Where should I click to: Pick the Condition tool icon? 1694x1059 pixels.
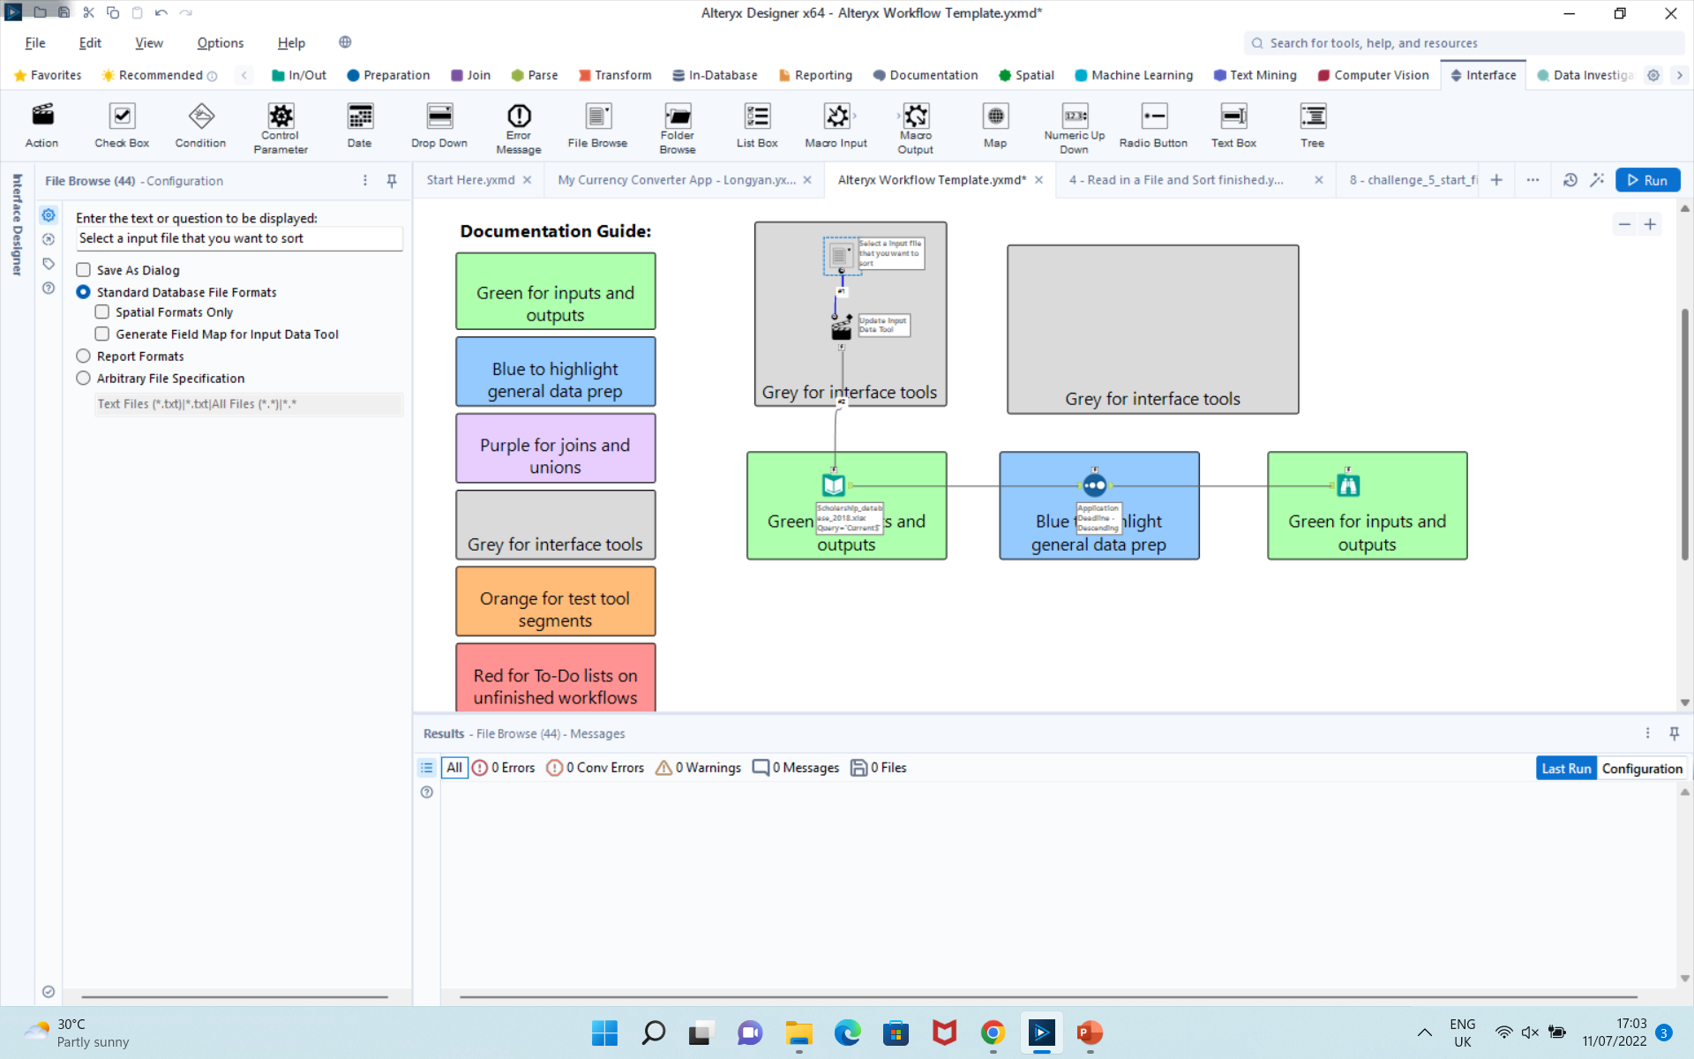(200, 125)
